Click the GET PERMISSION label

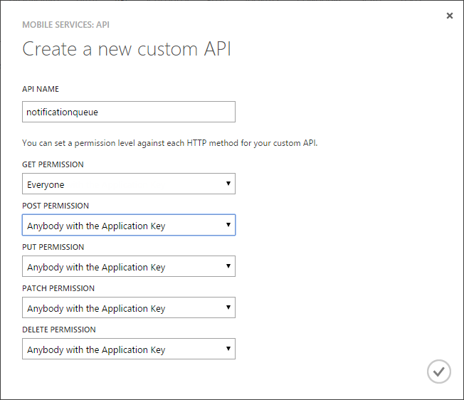tap(53, 164)
